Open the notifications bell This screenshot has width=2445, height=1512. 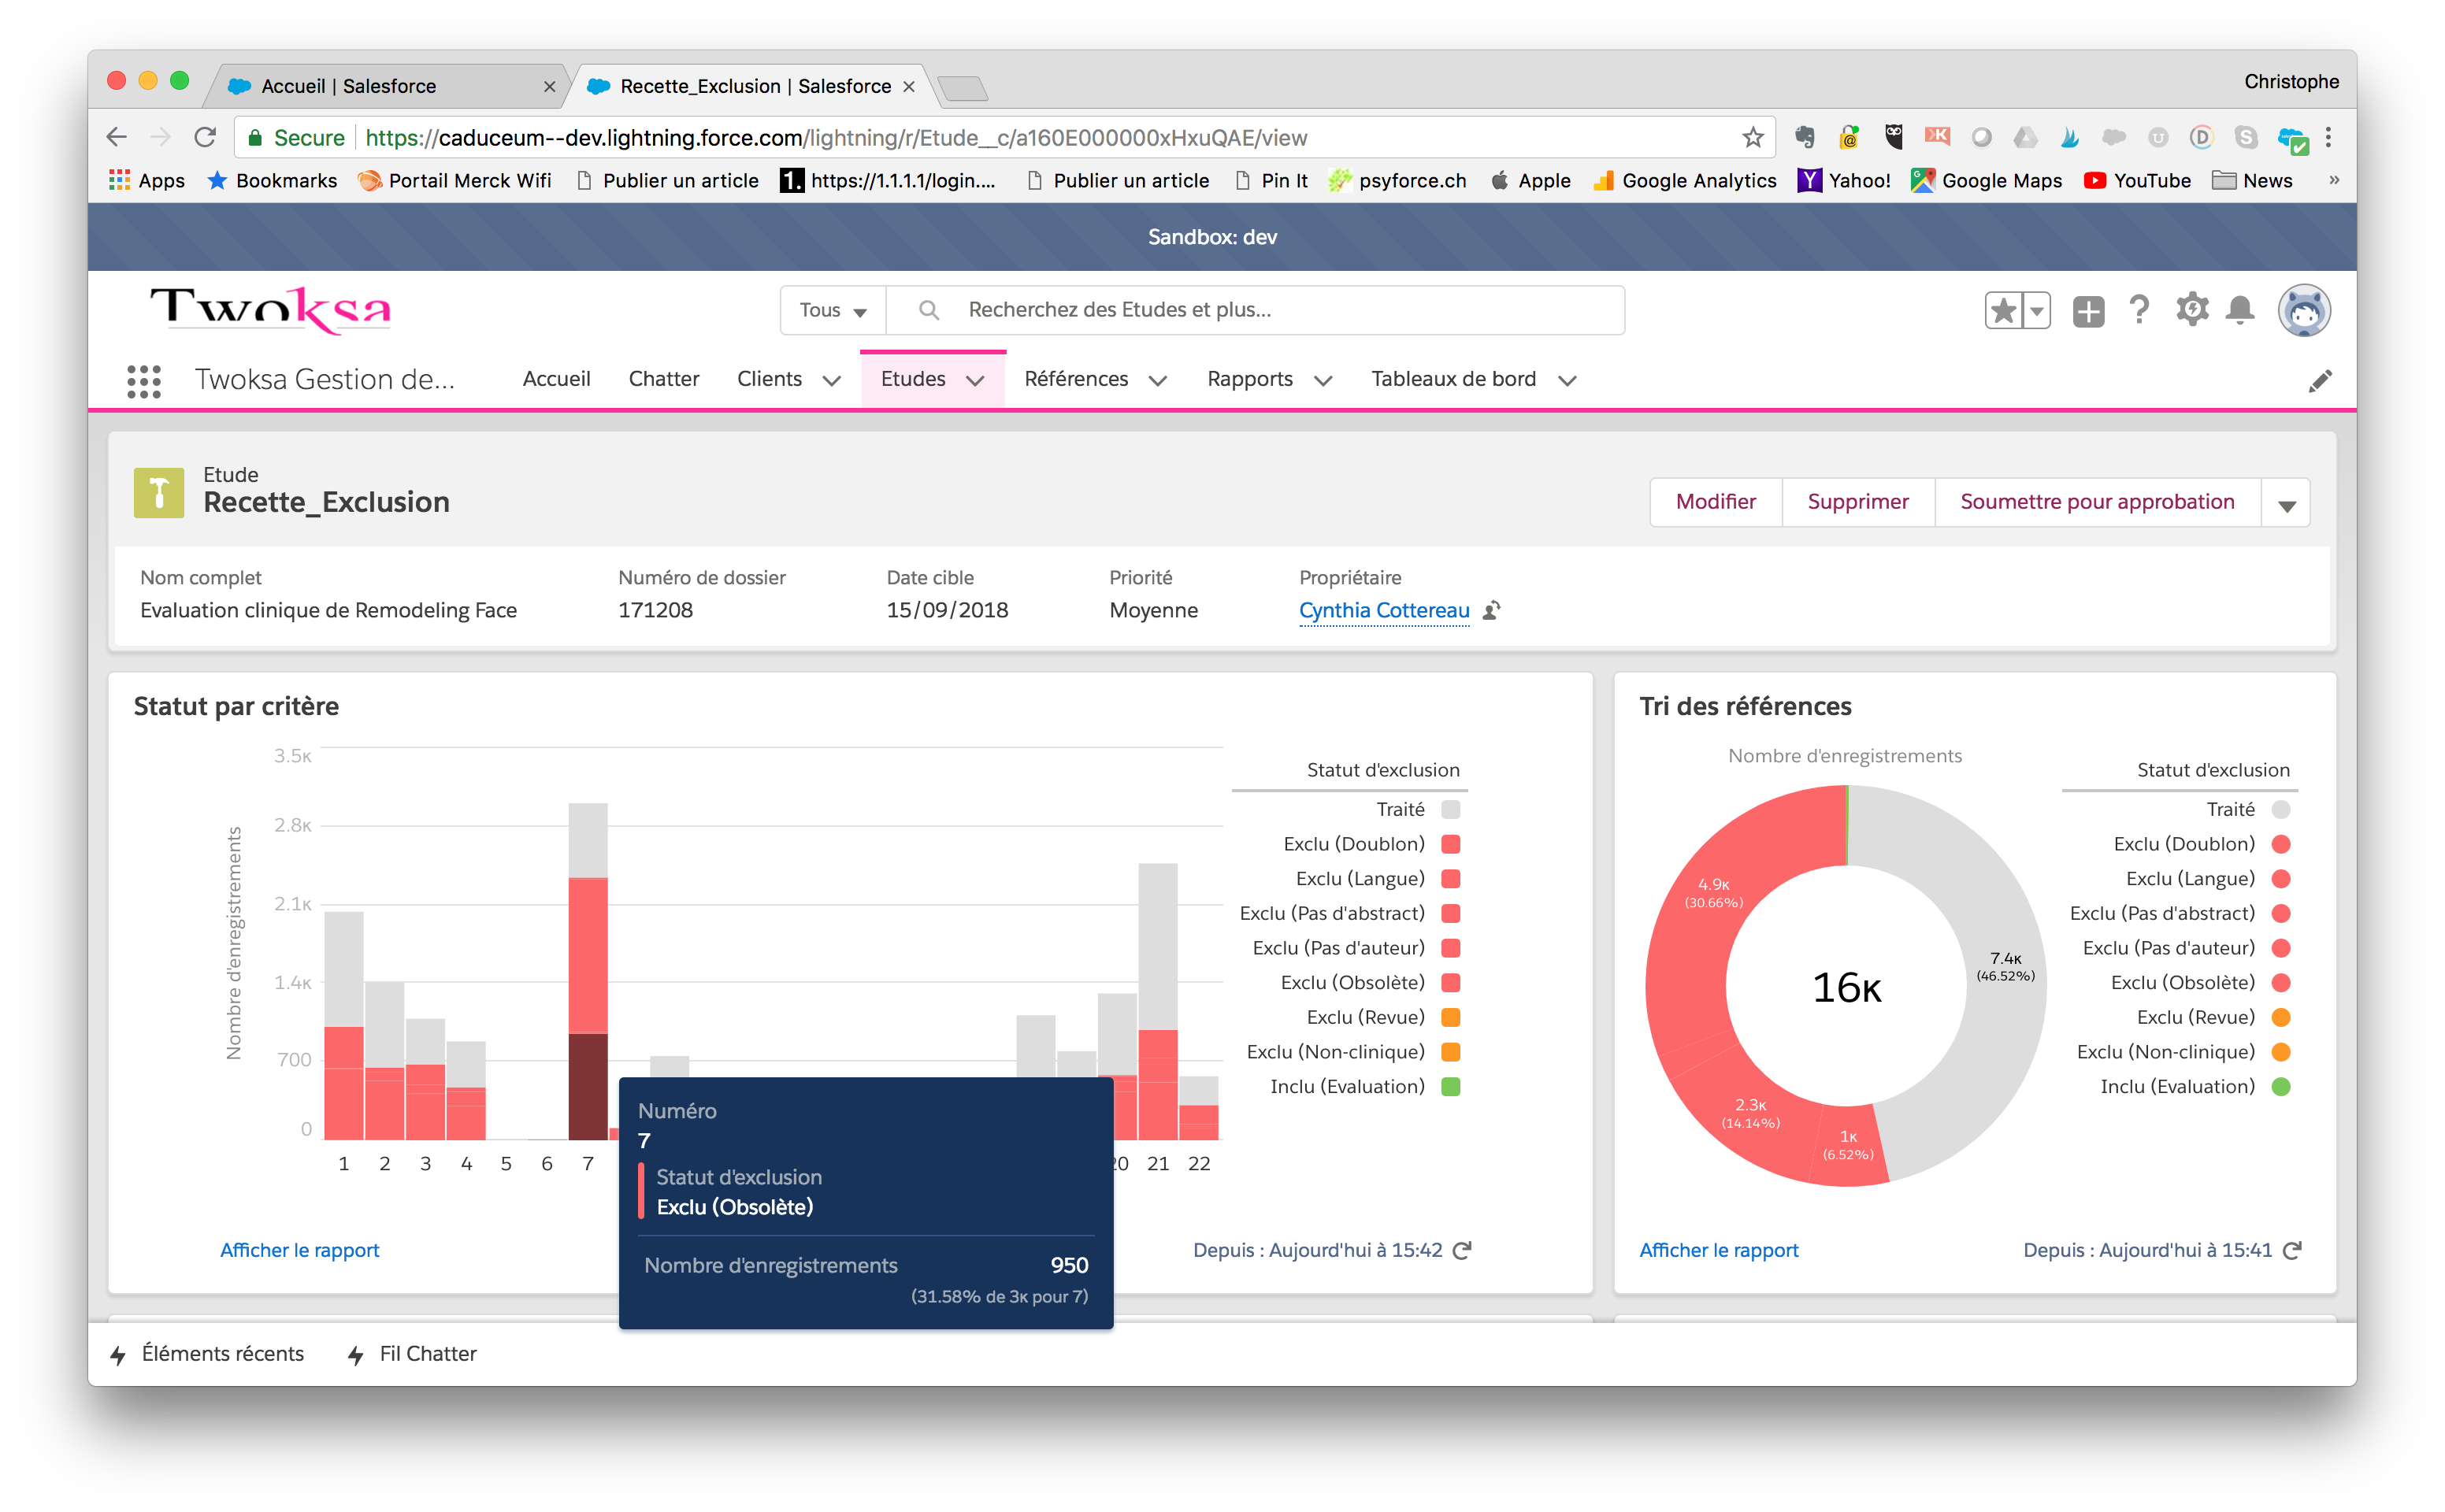point(2240,311)
